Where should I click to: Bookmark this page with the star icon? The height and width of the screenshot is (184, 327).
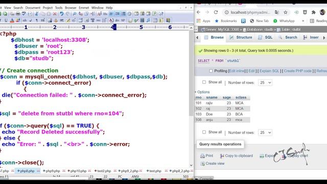(x=286, y=12)
